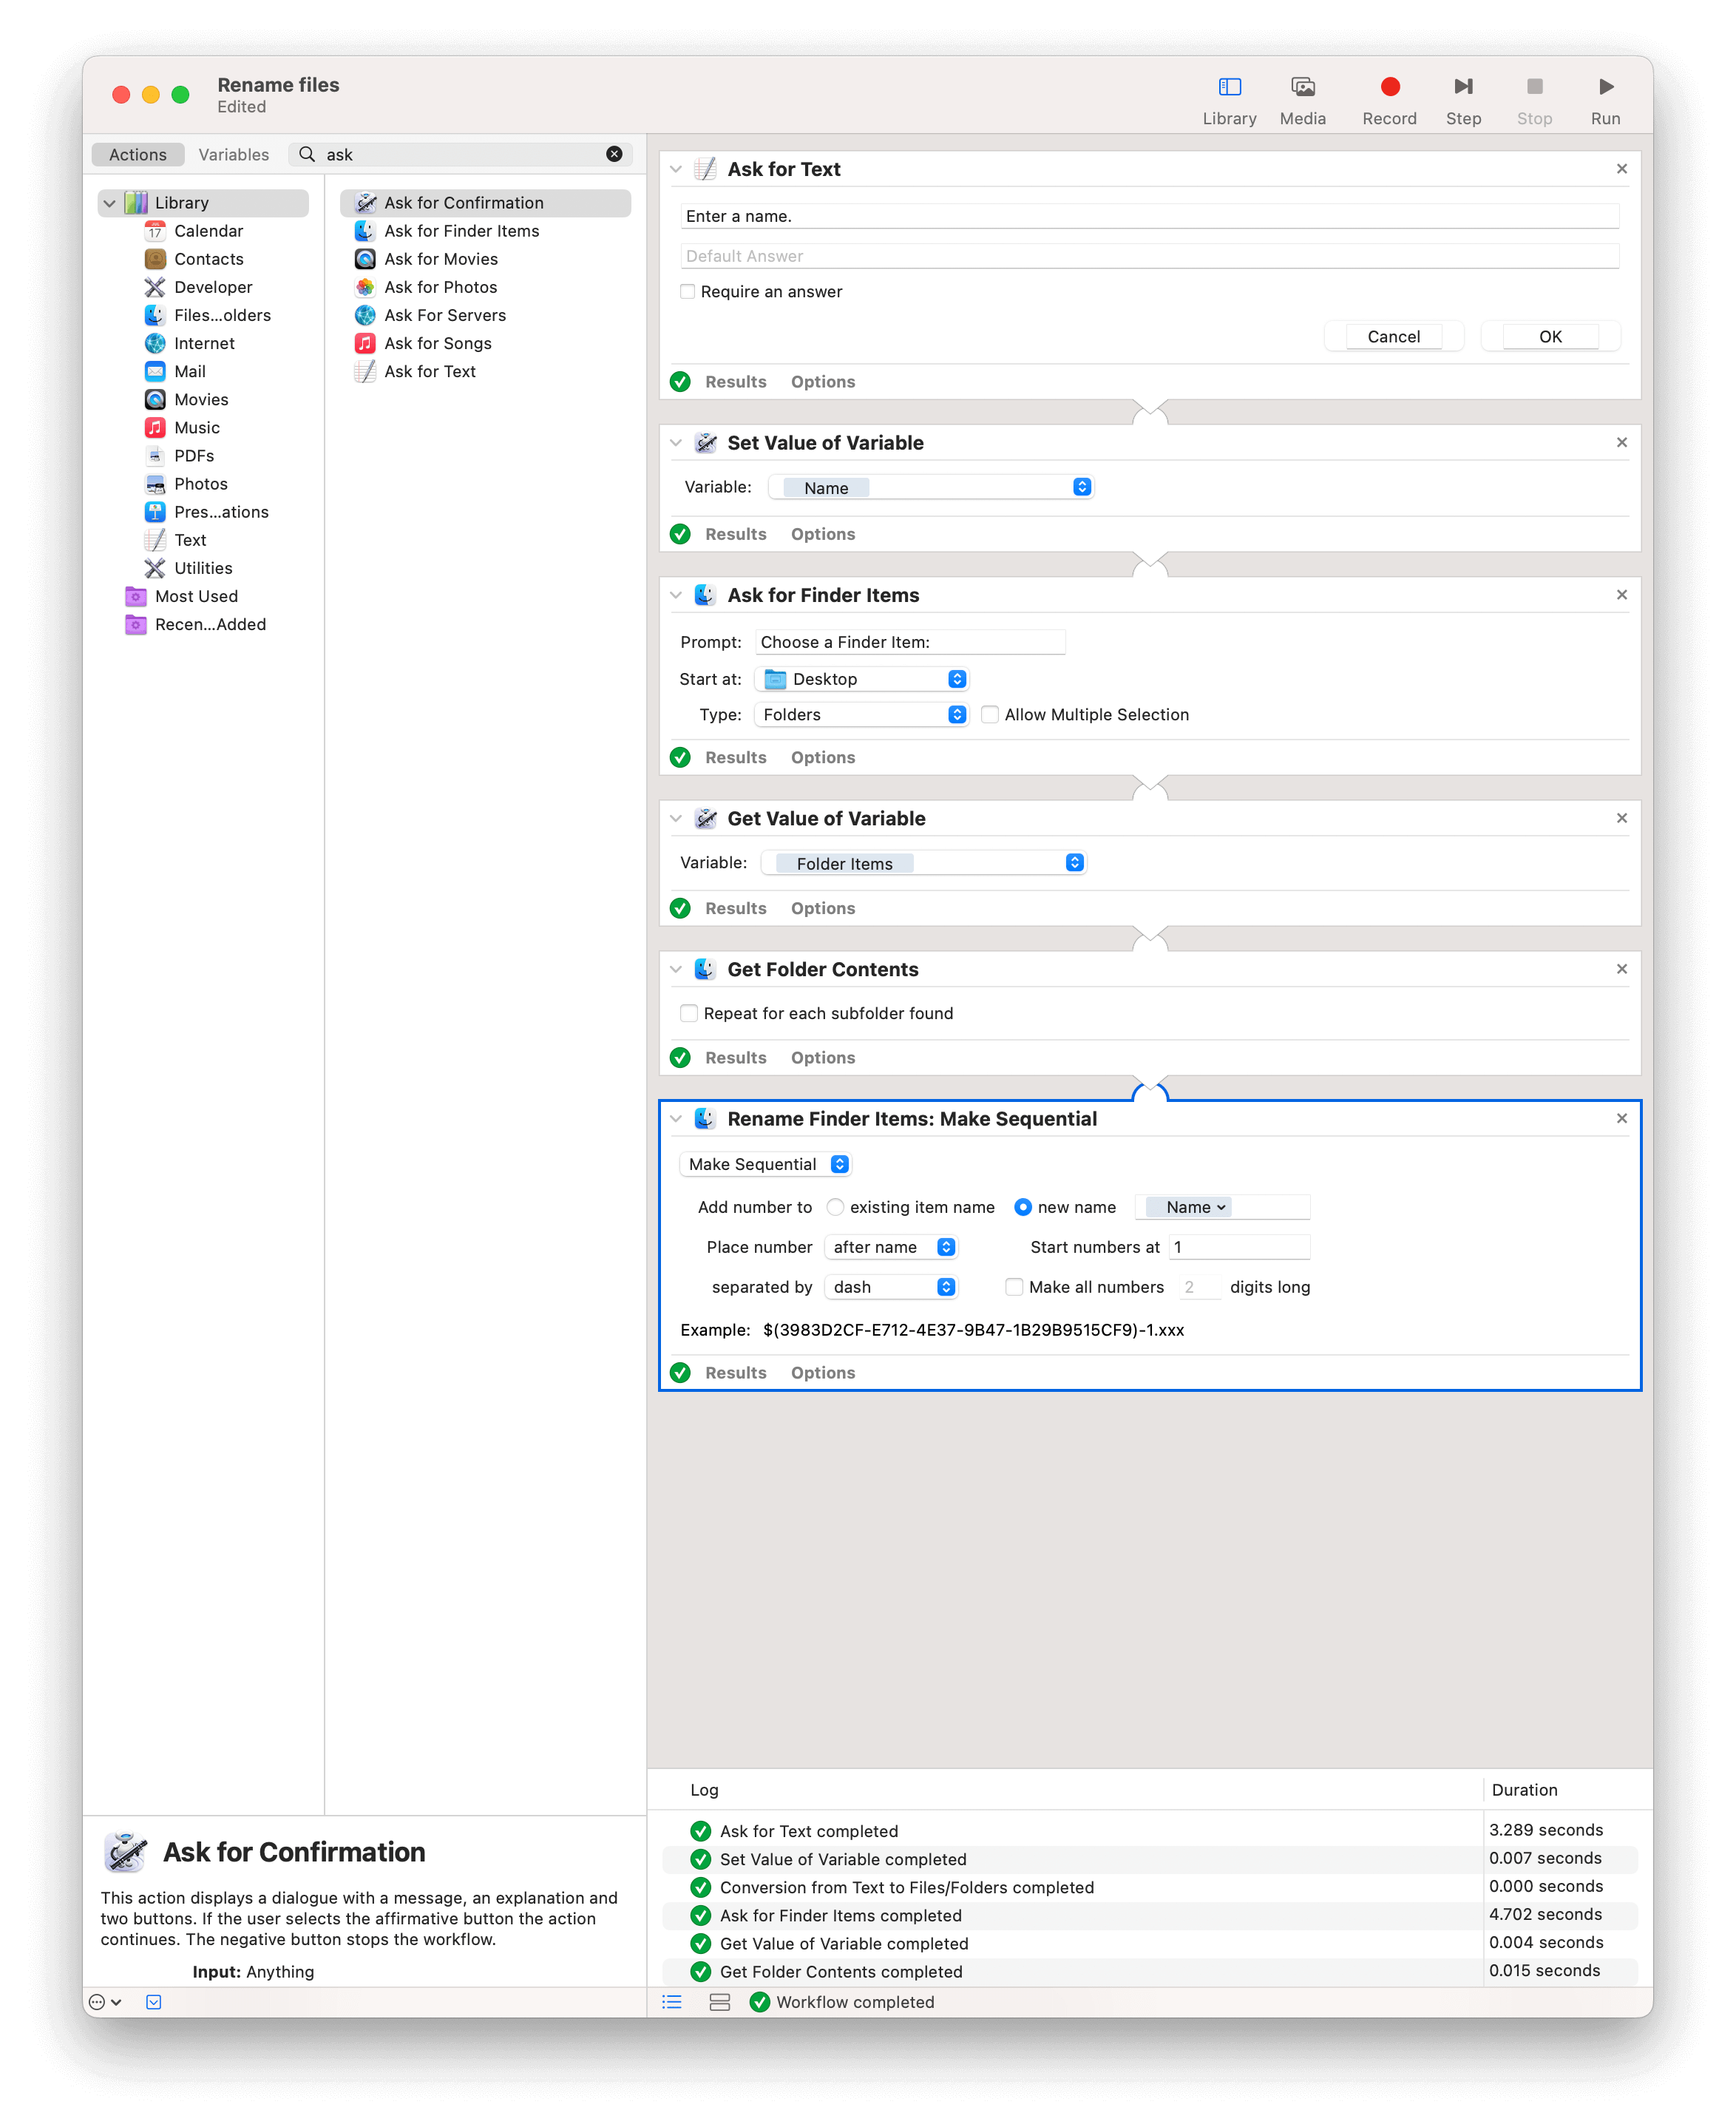This screenshot has width=1736, height=2127.
Task: Open Most Used smart folder
Action: pyautogui.click(x=196, y=595)
